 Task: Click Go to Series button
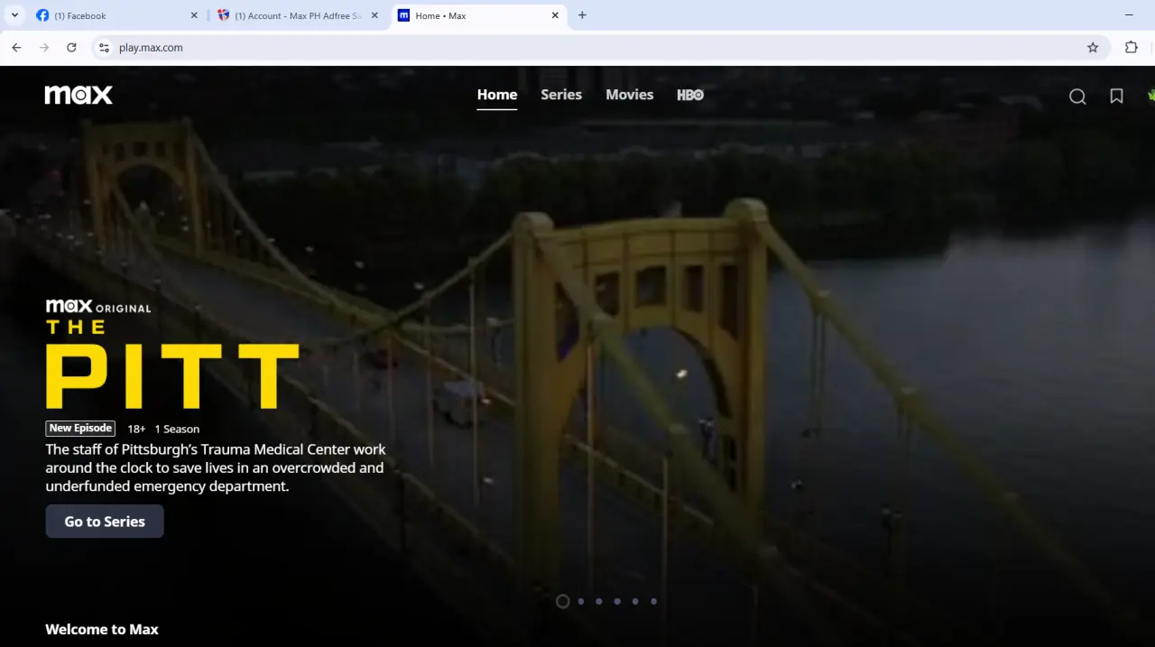pyautogui.click(x=105, y=522)
